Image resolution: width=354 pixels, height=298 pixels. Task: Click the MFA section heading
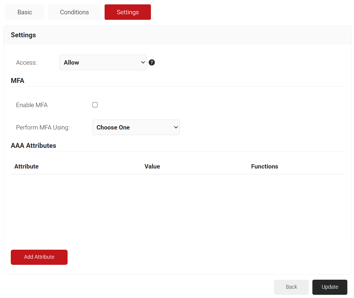(17, 81)
